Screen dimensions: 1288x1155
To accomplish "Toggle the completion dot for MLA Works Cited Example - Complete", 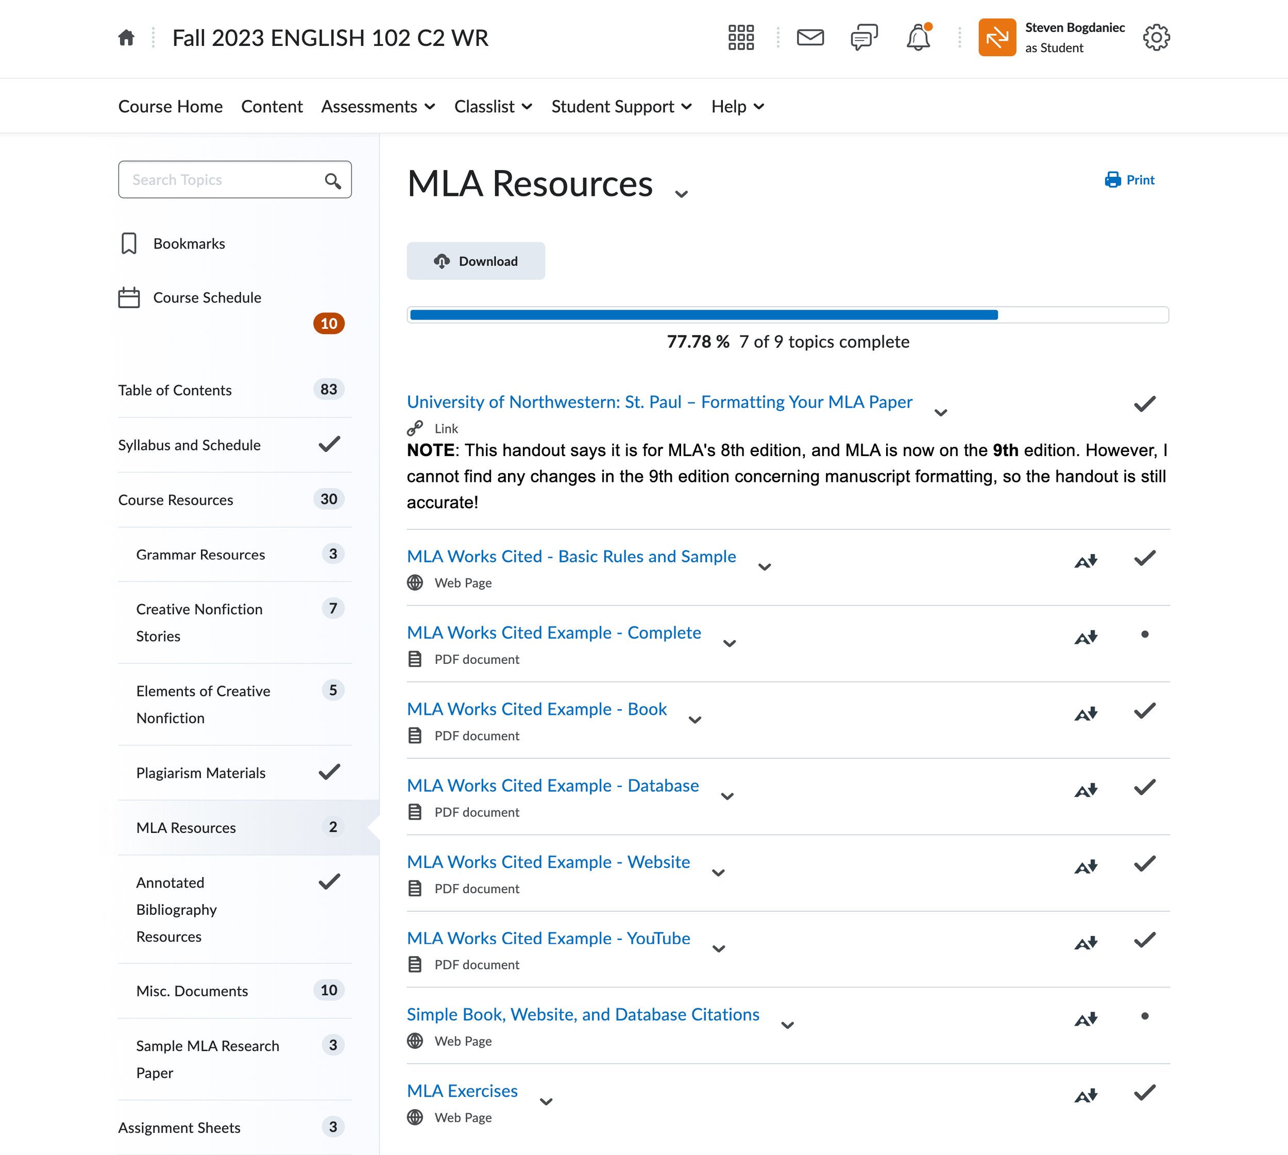I will [x=1145, y=634].
